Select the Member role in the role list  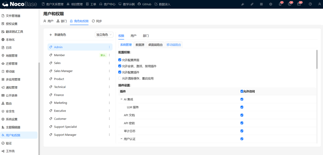[60, 55]
